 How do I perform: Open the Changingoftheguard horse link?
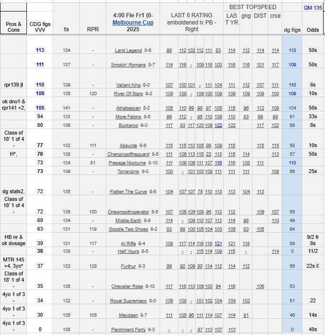[x=128, y=154]
